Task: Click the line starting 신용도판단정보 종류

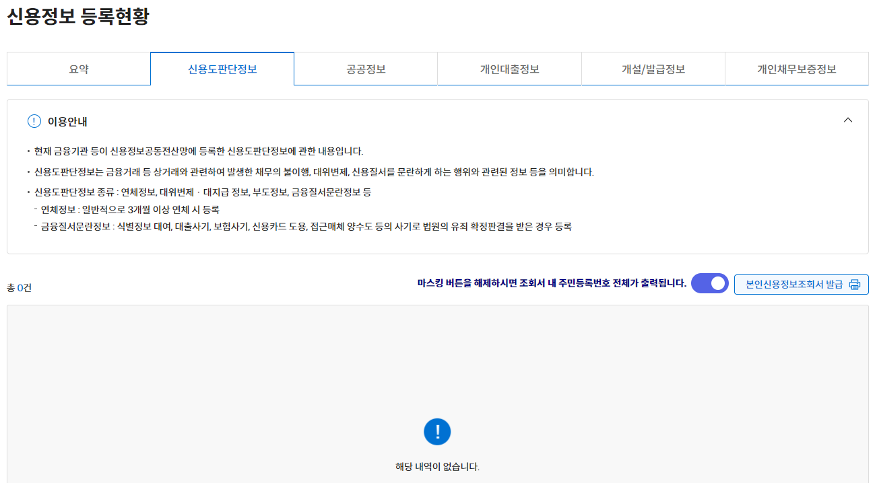Action: 203,192
